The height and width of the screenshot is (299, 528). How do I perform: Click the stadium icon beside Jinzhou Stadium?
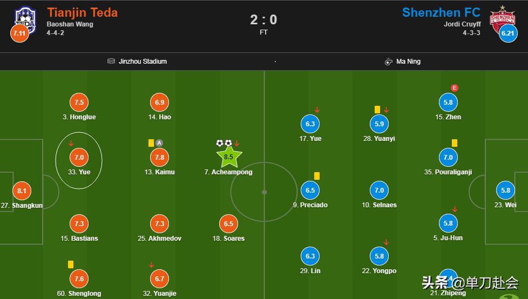coord(111,62)
